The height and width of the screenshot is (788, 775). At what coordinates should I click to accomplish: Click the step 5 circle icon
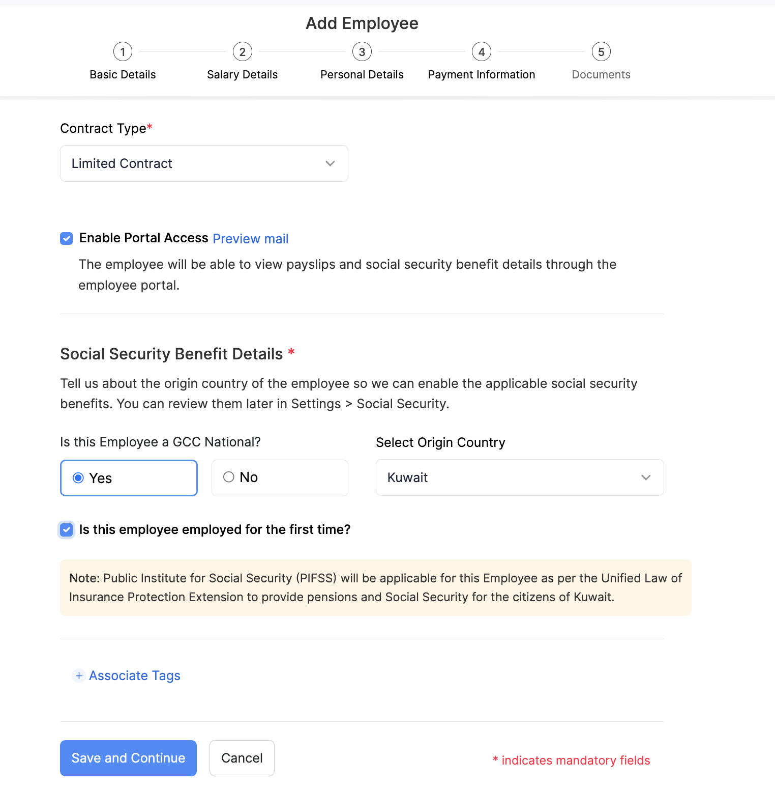pos(601,51)
